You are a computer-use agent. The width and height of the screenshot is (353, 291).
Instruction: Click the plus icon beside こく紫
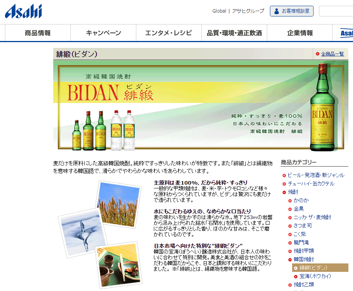coord(290,234)
